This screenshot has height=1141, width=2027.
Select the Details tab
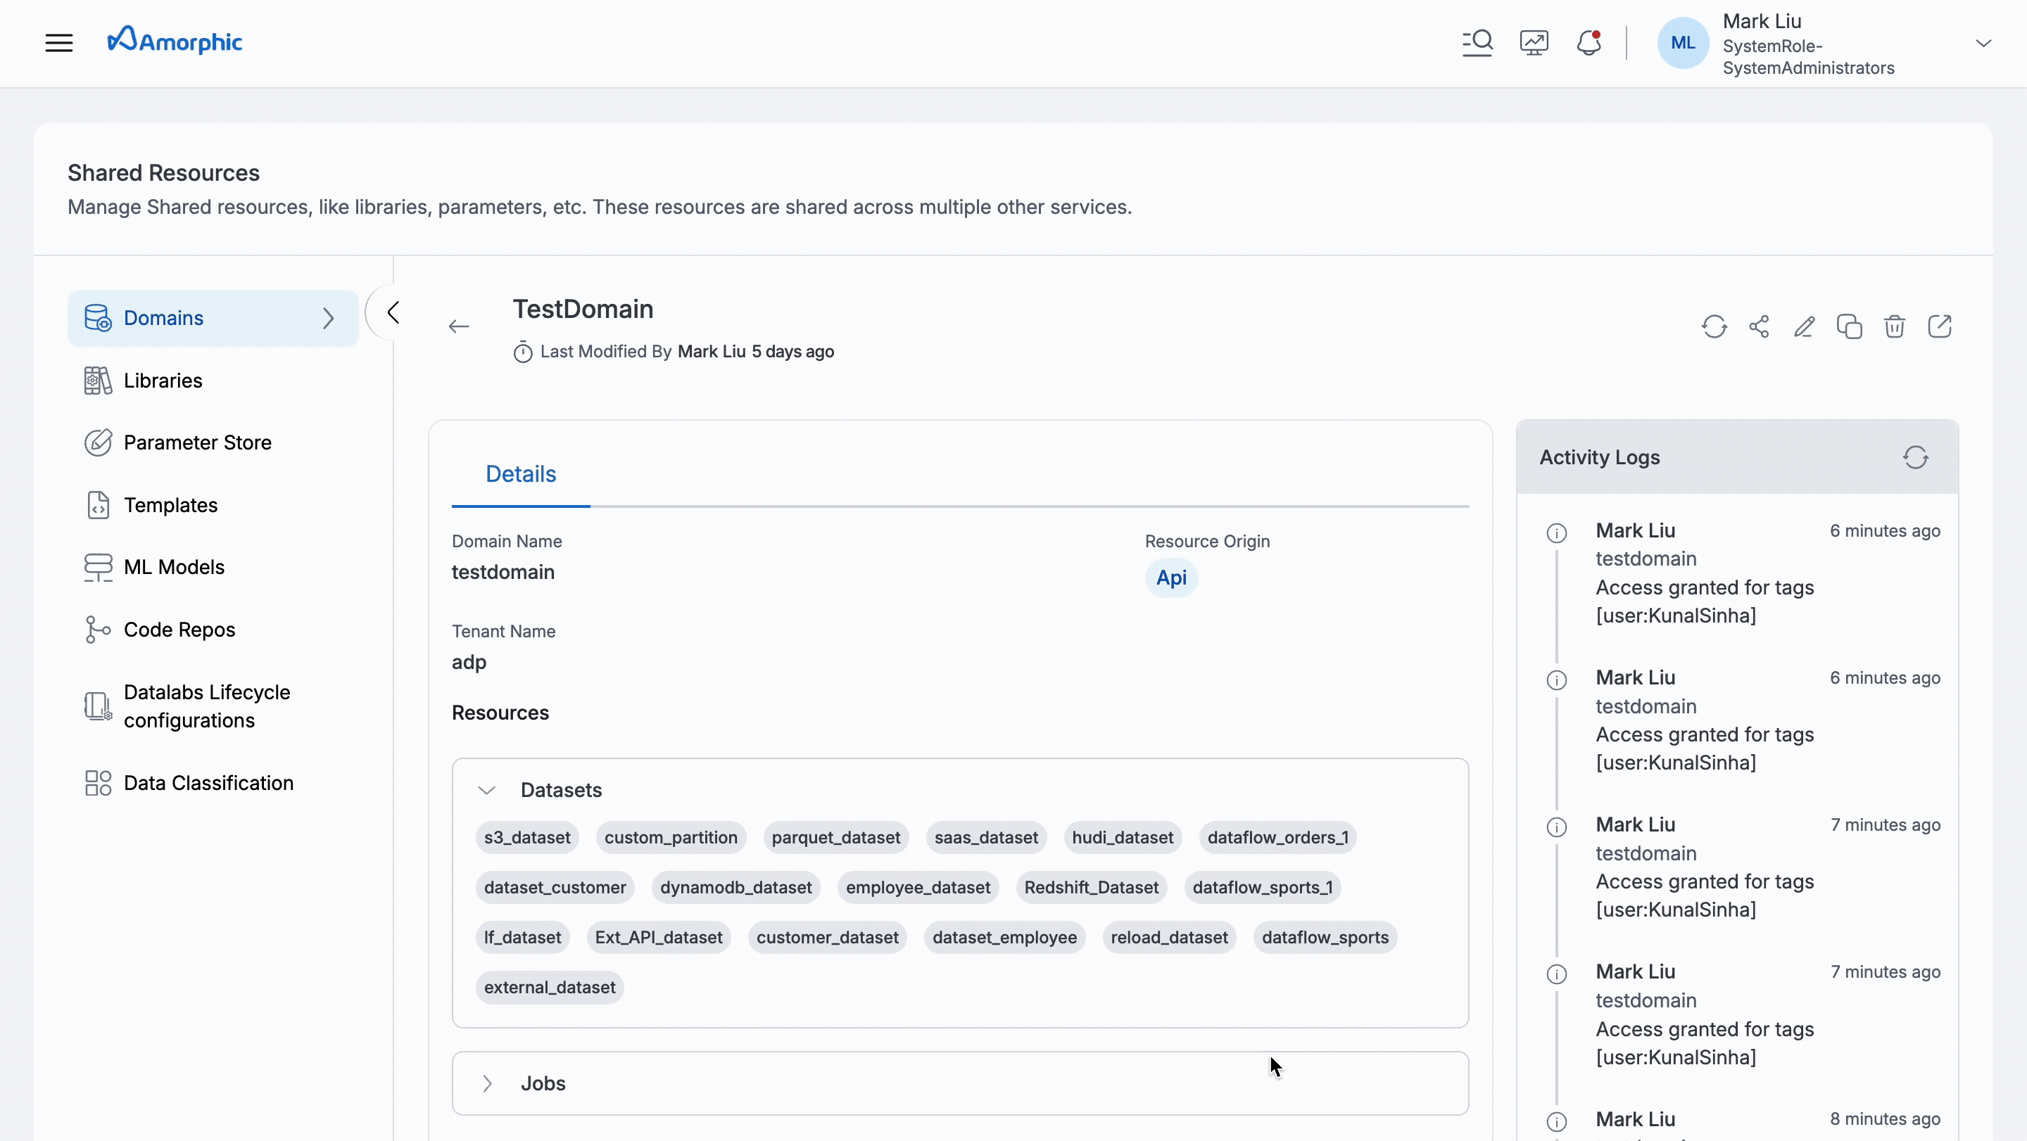point(520,474)
